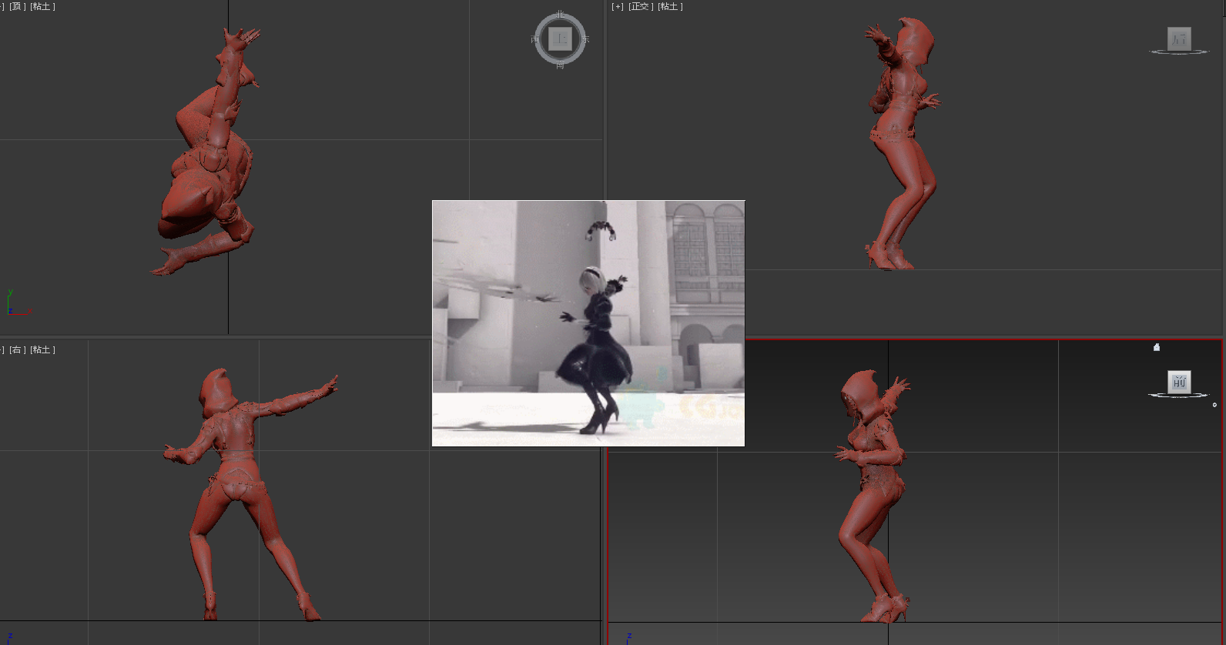Click the 前 (front) ViewCube face in active viewport
The image size is (1226, 645).
pos(1179,382)
